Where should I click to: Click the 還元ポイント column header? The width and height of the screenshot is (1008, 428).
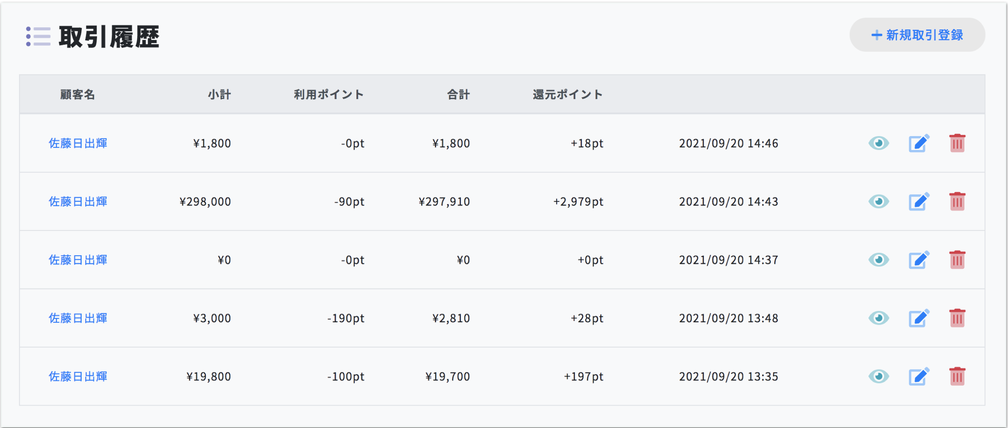(567, 94)
